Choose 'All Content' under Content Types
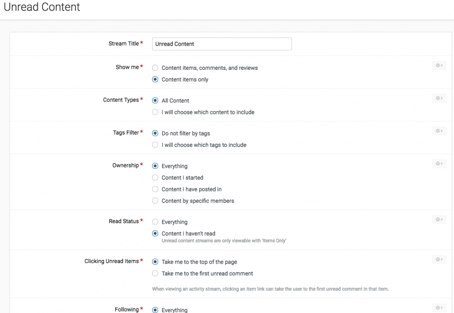 click(x=155, y=100)
